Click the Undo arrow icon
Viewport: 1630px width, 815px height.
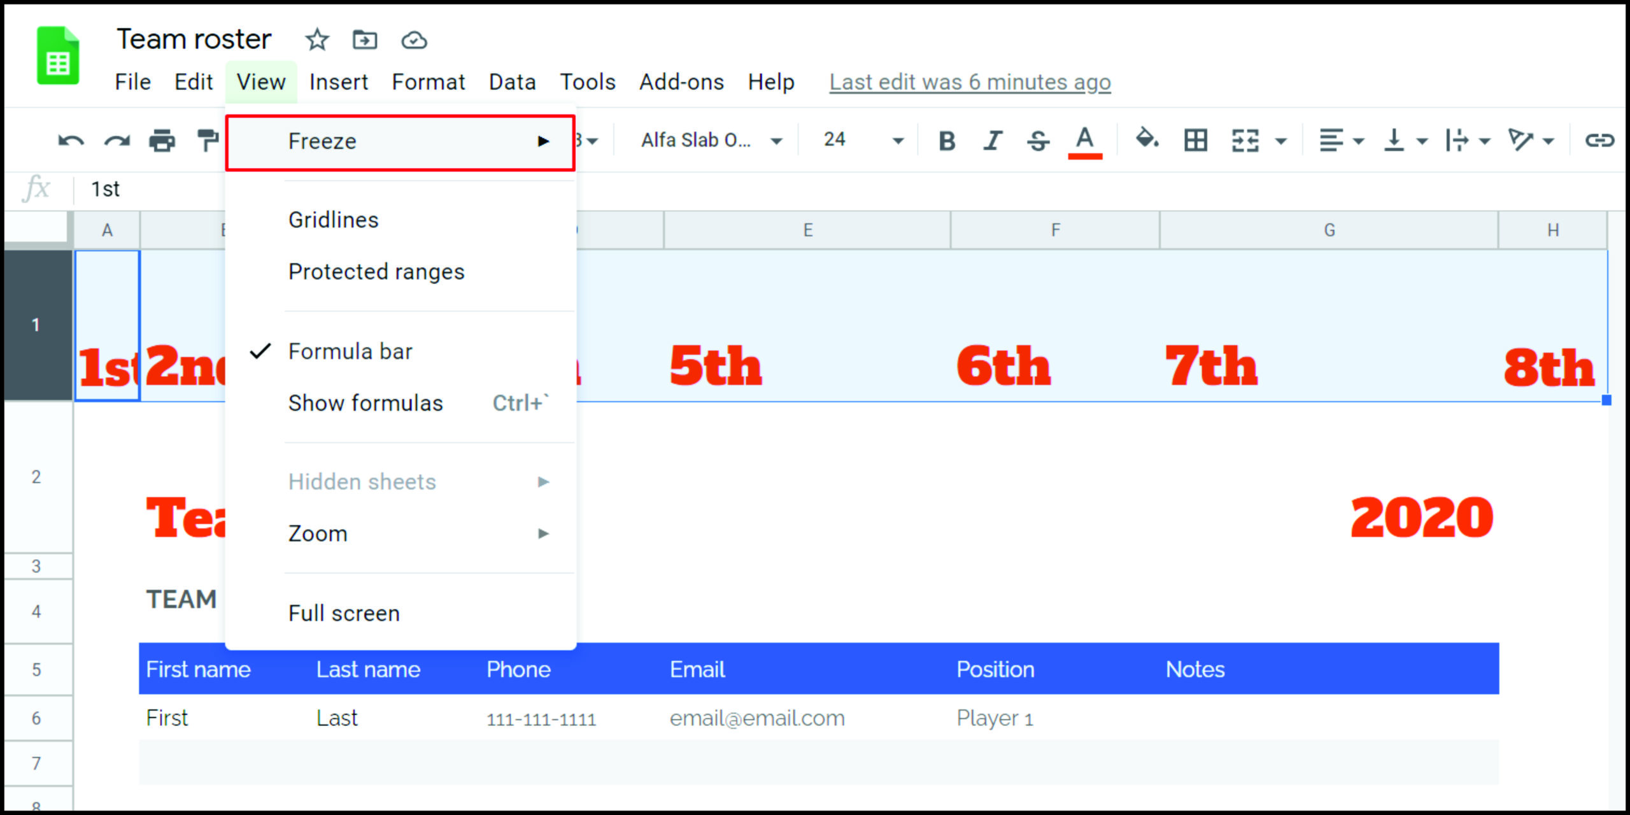pyautogui.click(x=71, y=141)
